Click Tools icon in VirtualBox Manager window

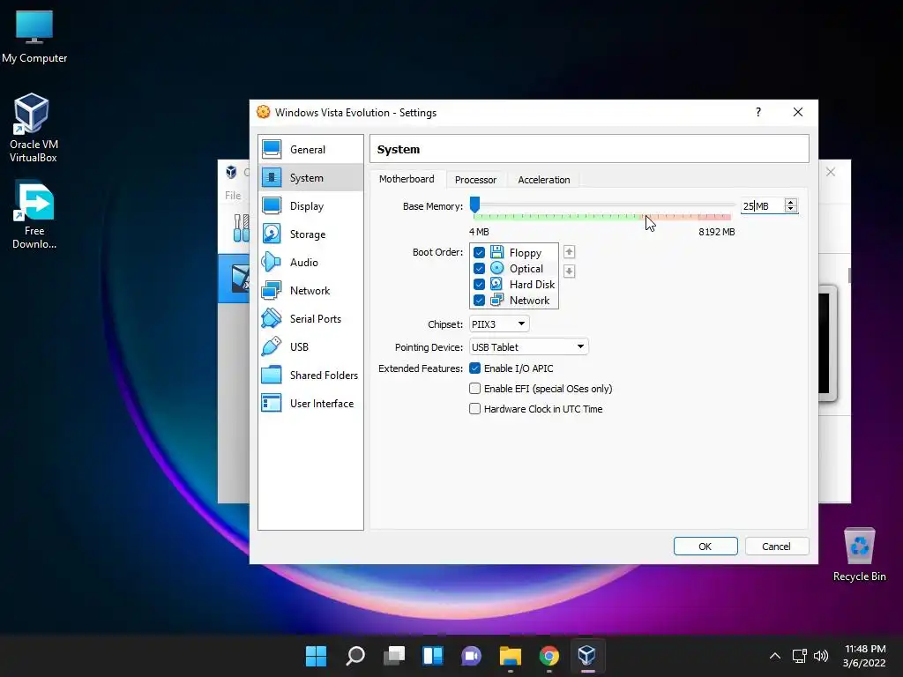[241, 228]
